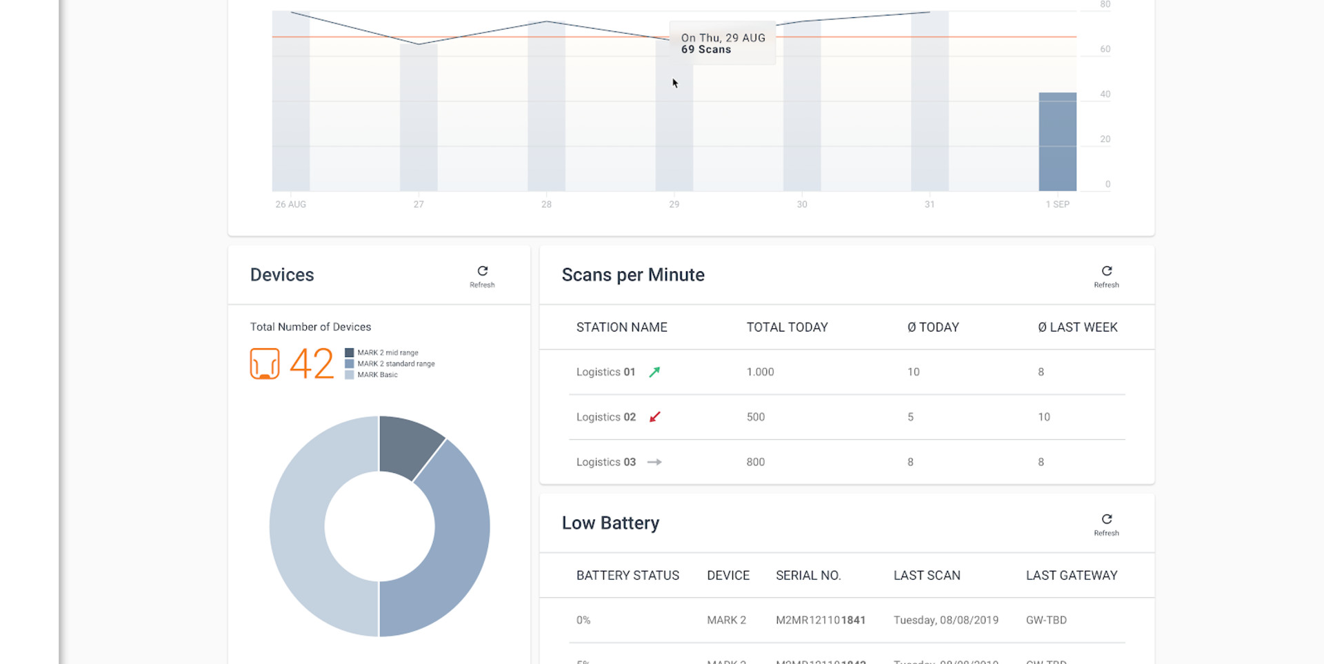Sort by STATION NAME column header
1324x664 pixels.
pyautogui.click(x=621, y=328)
